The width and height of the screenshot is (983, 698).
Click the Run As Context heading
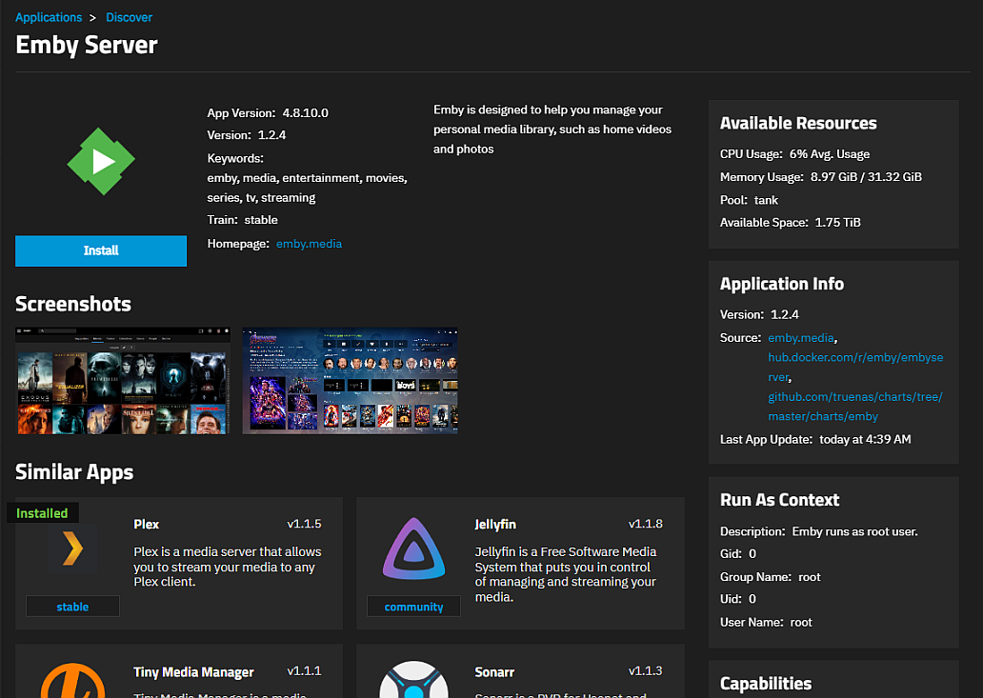coord(779,500)
